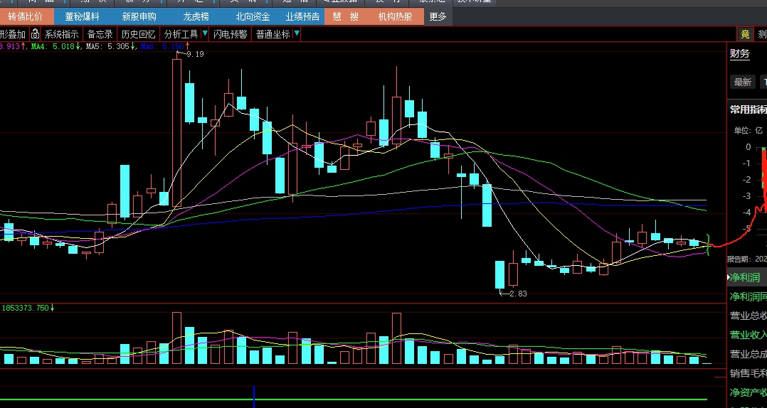Click the MA4: 5.018 indicator label
This screenshot has width=767, height=408.
point(55,46)
